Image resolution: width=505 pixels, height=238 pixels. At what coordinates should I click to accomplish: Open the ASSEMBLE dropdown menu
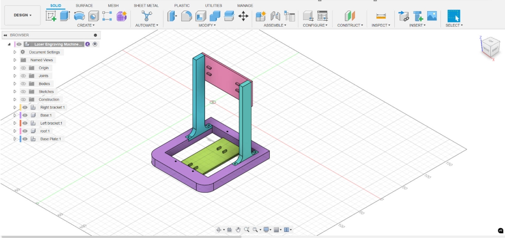tap(275, 25)
